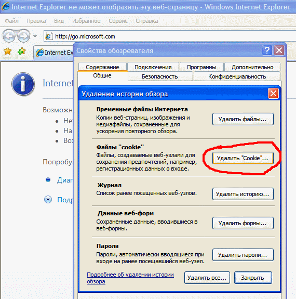The width and height of the screenshot is (296, 299).
Task: Click the page icon in address bar
Action: click(49, 36)
